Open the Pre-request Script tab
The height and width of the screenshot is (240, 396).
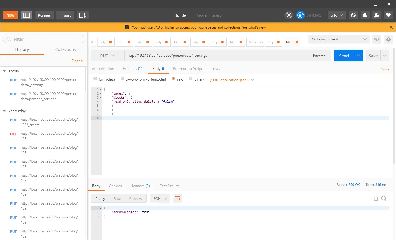pos(188,69)
